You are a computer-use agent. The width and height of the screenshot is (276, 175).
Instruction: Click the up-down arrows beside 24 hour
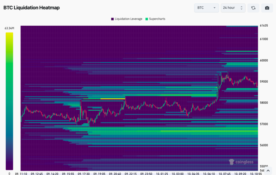pos(241,8)
